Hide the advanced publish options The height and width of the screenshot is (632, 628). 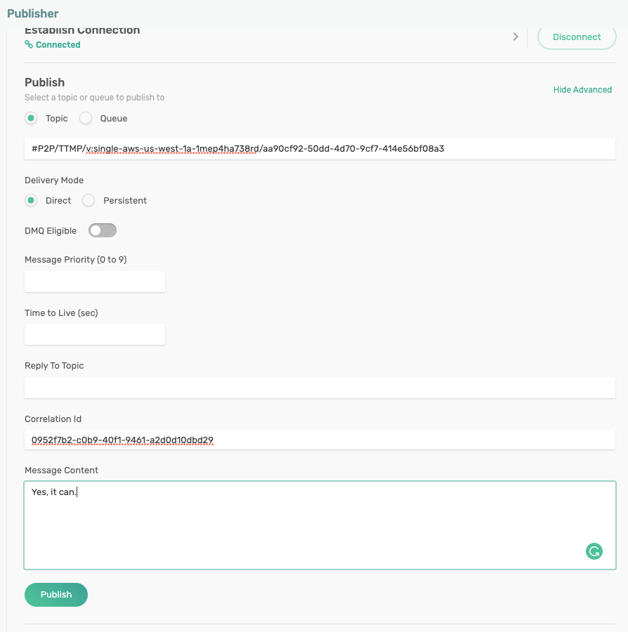click(x=582, y=90)
